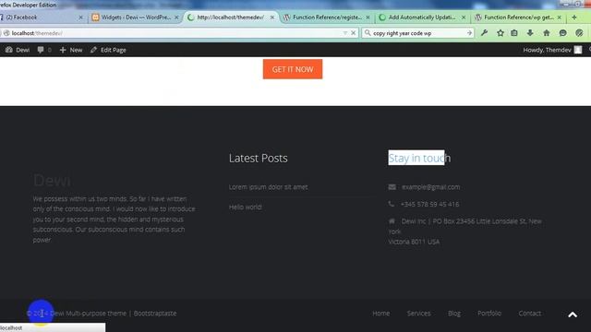Screen dimensions: 591x332
Task: Switch to Add Automatically Updating tab
Action: [x=422, y=18]
